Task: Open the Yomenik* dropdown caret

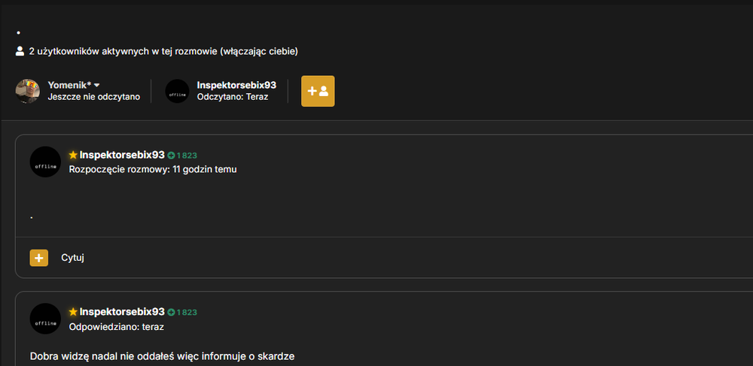Action: coord(96,85)
